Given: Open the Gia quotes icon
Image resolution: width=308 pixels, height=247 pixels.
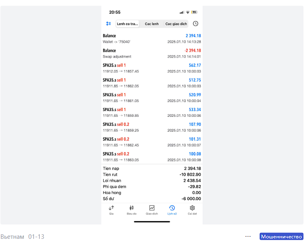Looking at the screenshot, I should click(x=111, y=210).
